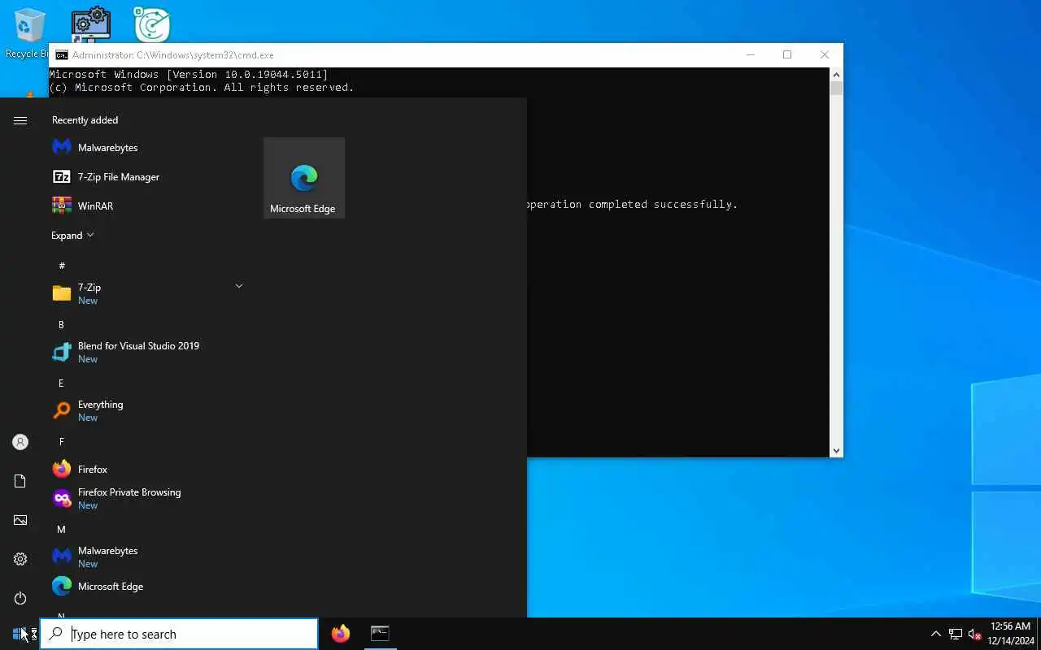
Task: Open Pictures from Start menu sidebar
Action: 20,520
